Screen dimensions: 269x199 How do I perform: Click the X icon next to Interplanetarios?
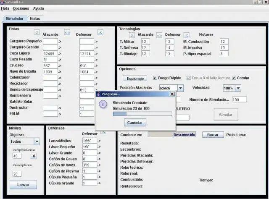(34, 156)
